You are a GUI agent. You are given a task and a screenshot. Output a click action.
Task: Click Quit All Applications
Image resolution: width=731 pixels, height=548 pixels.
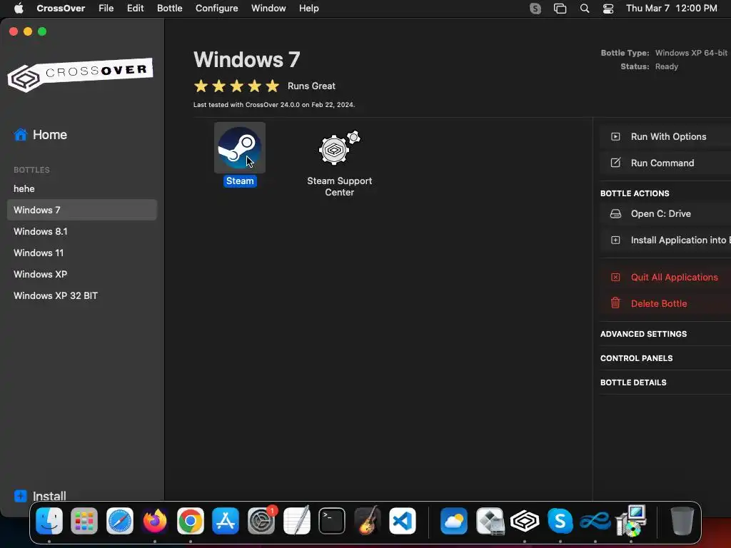(665, 277)
